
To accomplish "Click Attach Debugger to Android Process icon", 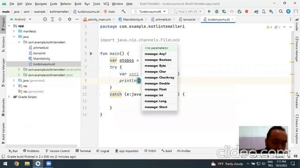I will click(240, 11).
